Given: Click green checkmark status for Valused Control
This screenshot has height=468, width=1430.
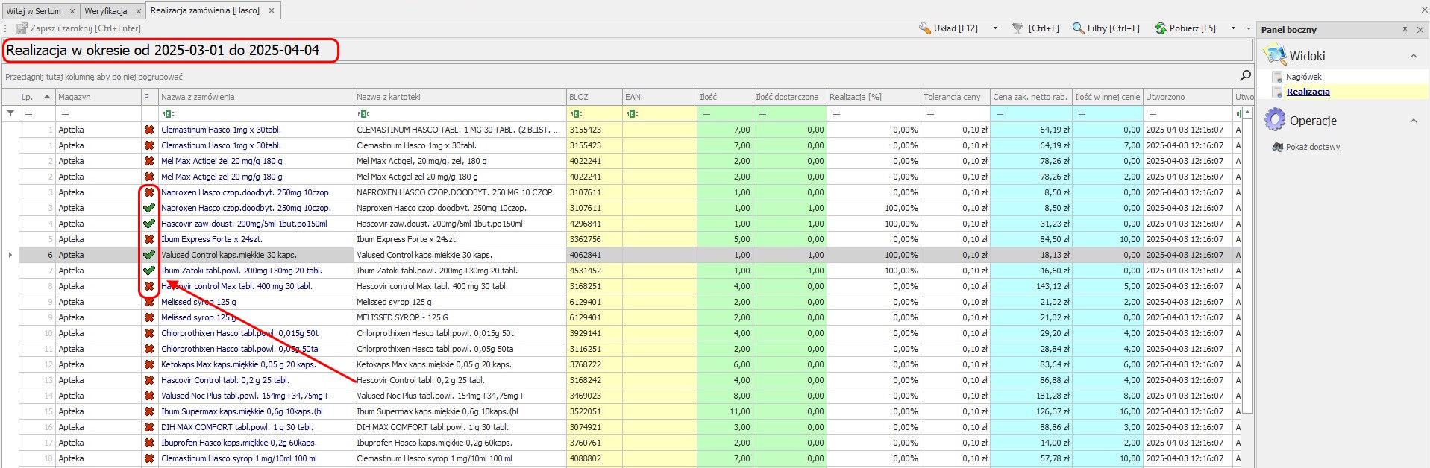Looking at the screenshot, I should [x=149, y=255].
